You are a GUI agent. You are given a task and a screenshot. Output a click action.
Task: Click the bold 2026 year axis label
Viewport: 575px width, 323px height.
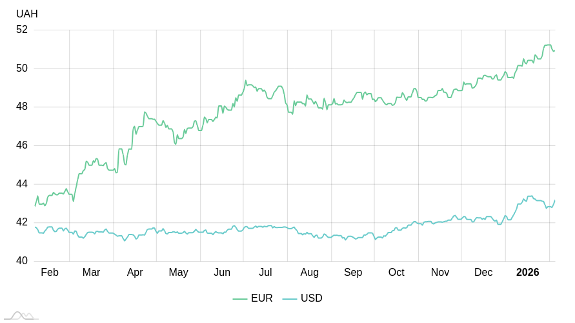coord(527,273)
